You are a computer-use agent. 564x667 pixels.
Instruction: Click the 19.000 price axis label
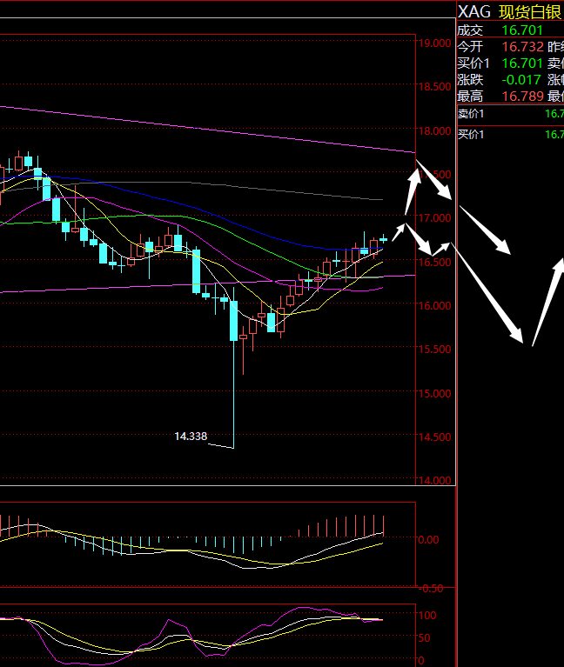pos(434,43)
